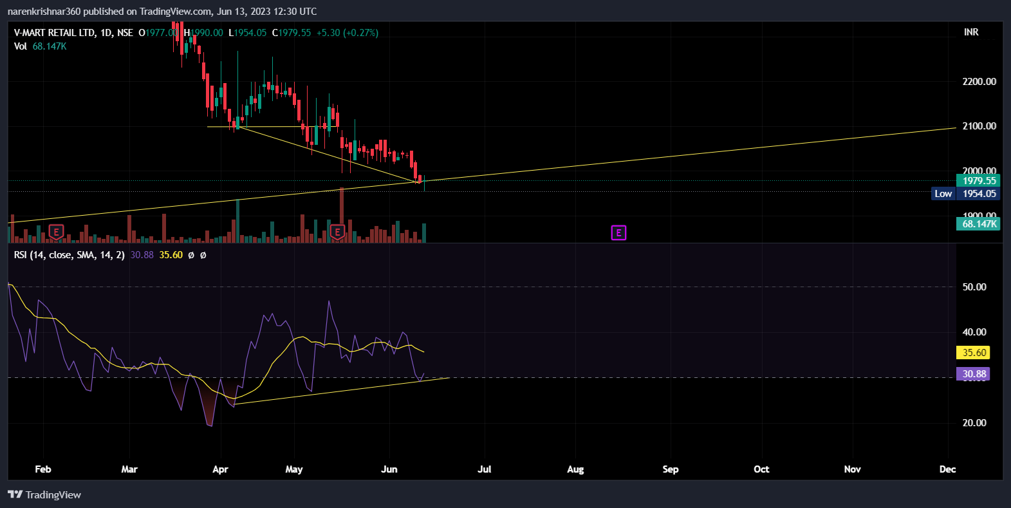Click the purple upcoming earnings E marker
Screen dimensions: 1011x508
[618, 232]
